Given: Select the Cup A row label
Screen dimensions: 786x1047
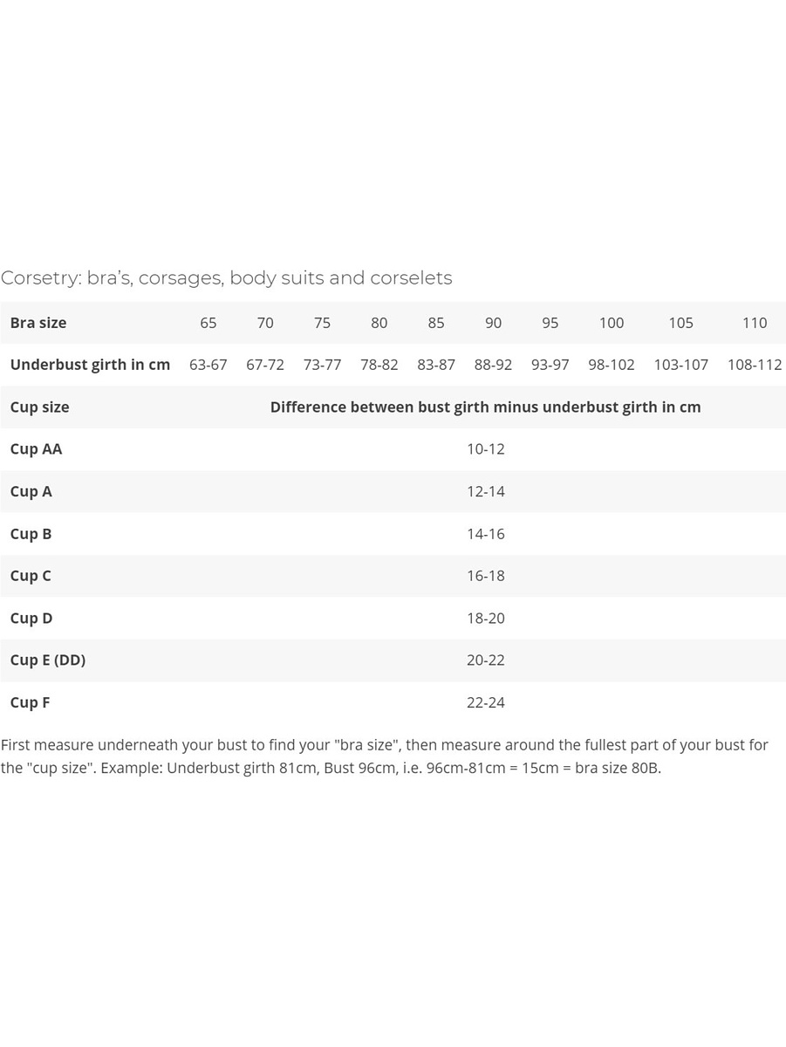Looking at the screenshot, I should pyautogui.click(x=31, y=491).
